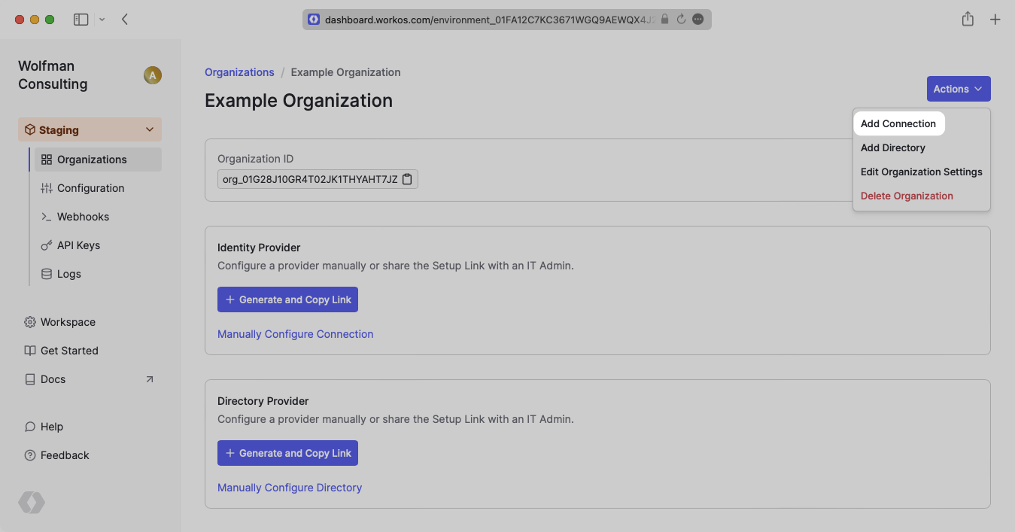Generate and Copy Link for Identity Provider
Screen dimensions: 1015x532
click(x=287, y=299)
